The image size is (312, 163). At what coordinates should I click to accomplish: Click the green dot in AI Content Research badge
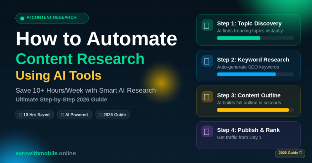[x=22, y=19]
